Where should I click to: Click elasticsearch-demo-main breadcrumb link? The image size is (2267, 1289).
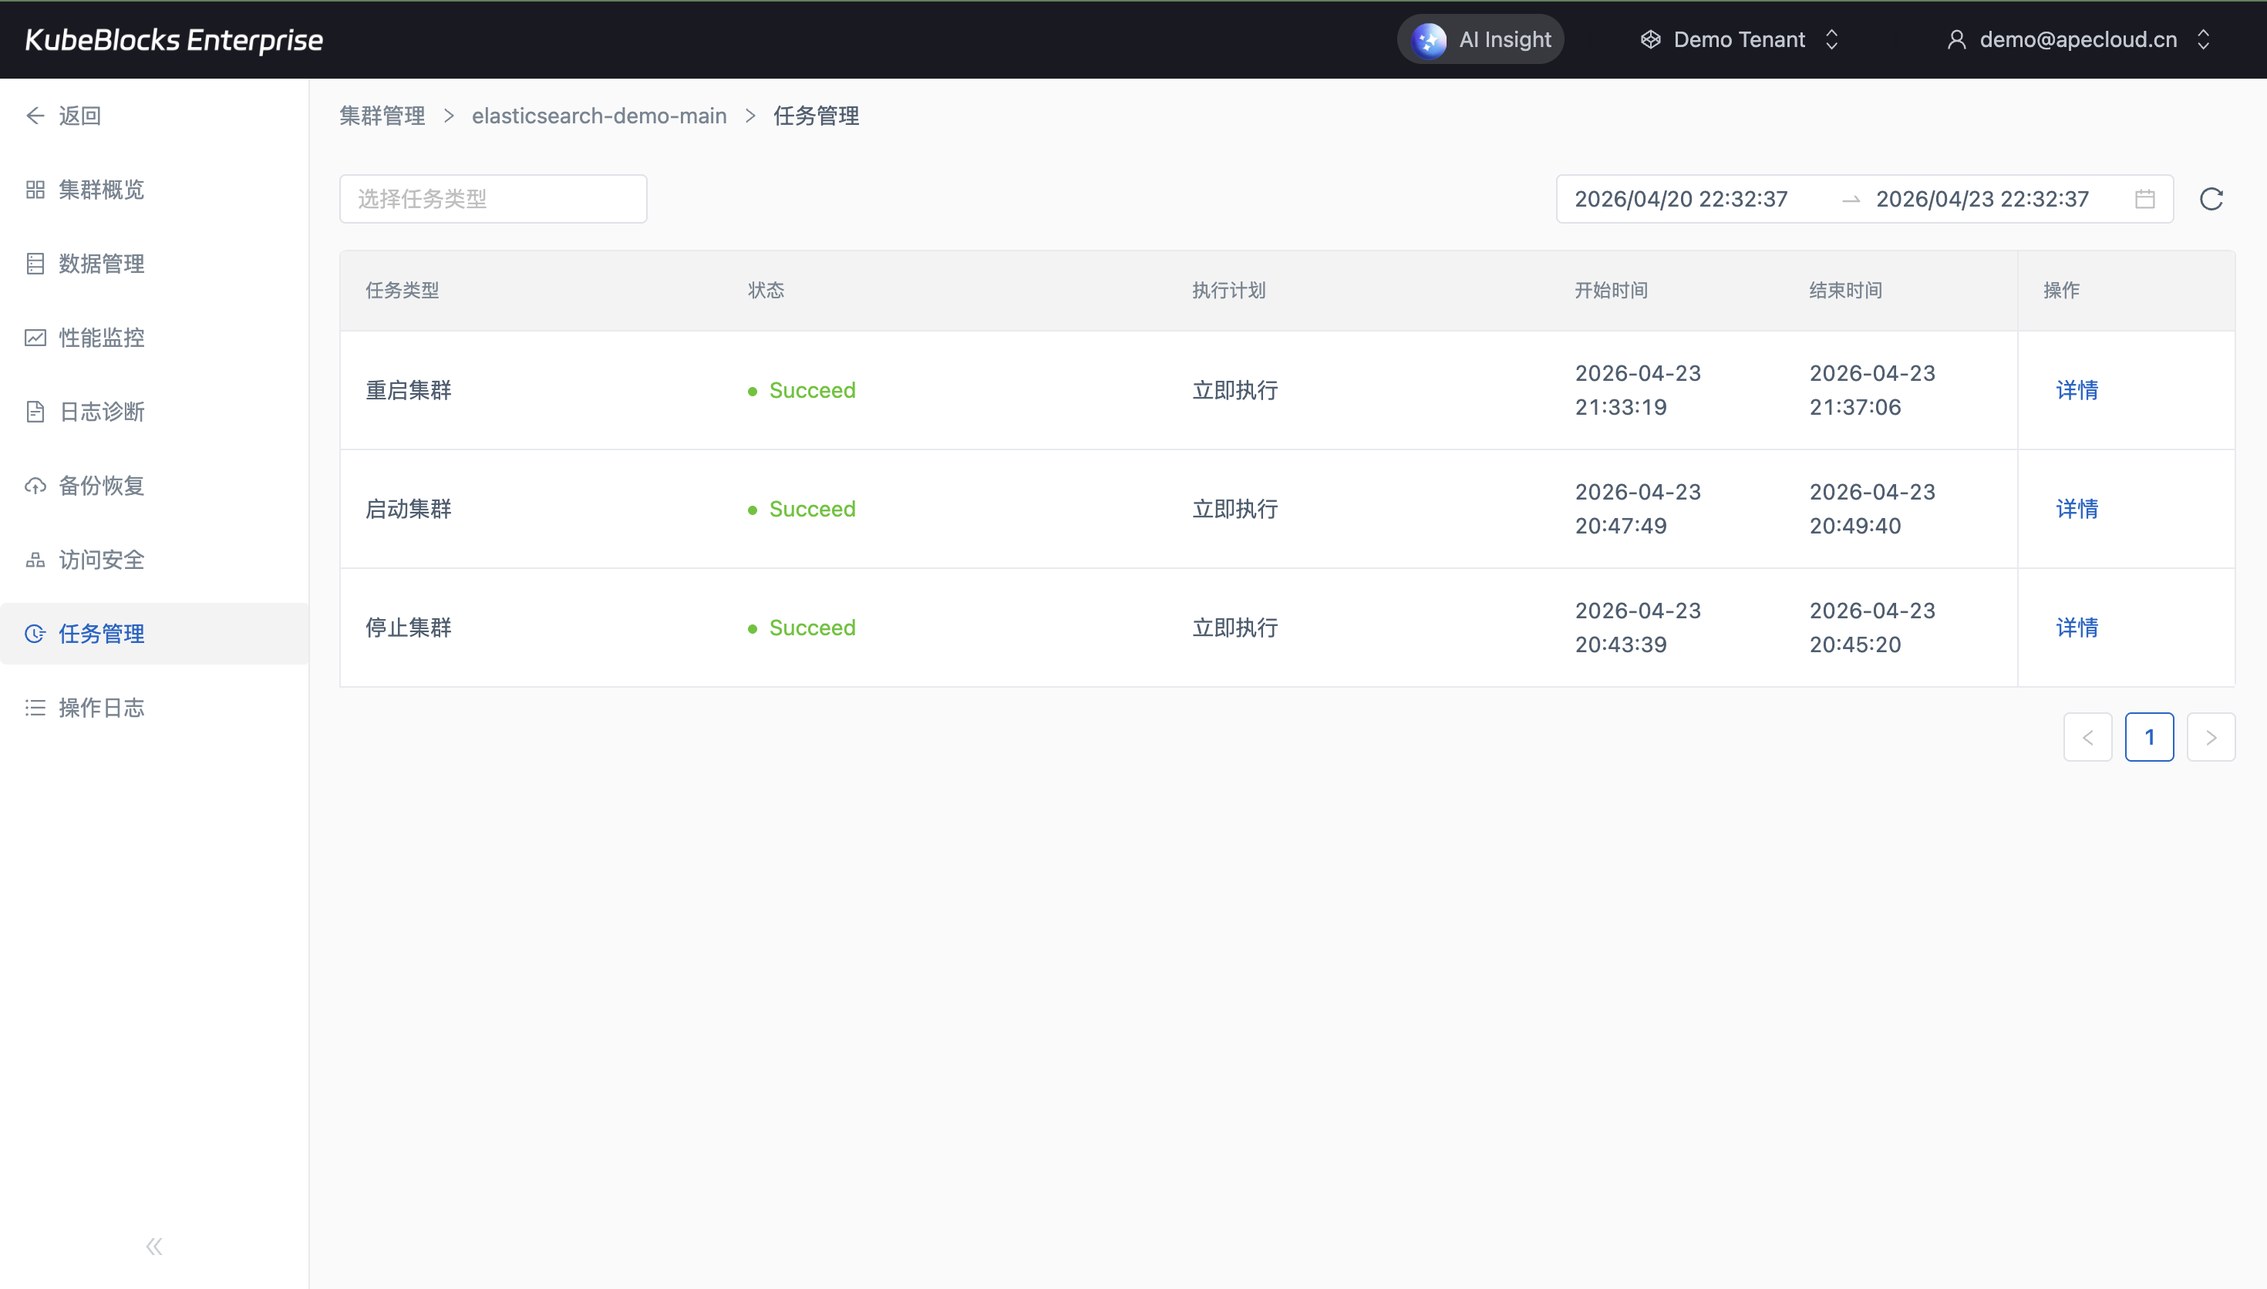(598, 116)
